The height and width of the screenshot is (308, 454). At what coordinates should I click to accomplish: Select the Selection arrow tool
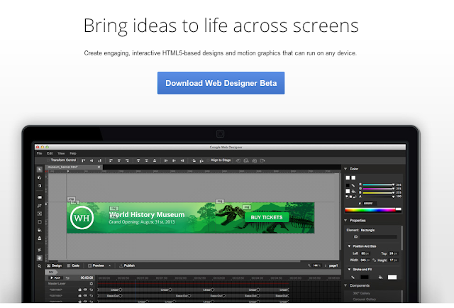(40, 169)
